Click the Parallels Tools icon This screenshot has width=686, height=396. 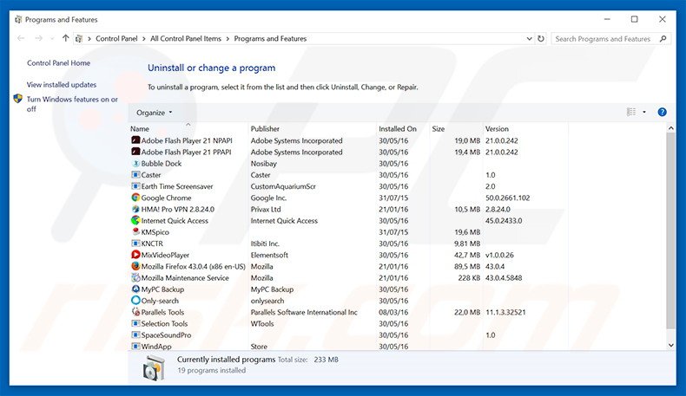135,312
